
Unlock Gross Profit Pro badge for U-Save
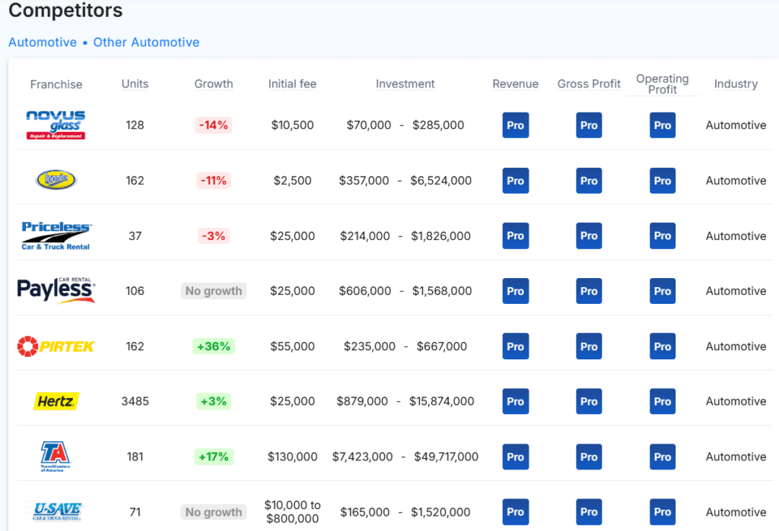[x=589, y=512]
